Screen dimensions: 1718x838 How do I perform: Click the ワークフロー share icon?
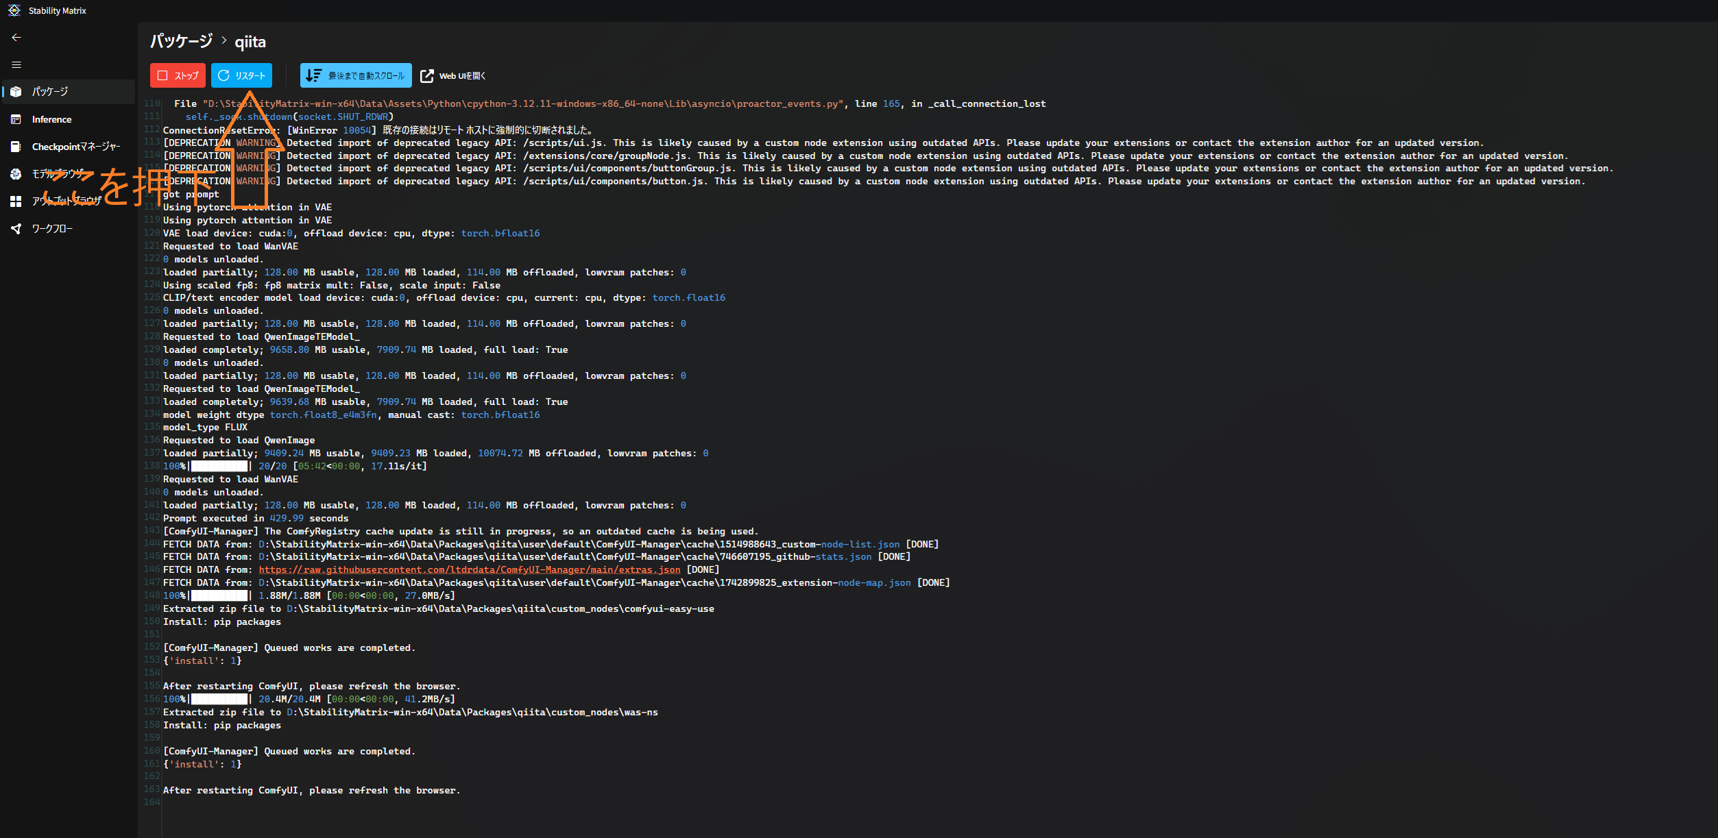click(x=16, y=229)
